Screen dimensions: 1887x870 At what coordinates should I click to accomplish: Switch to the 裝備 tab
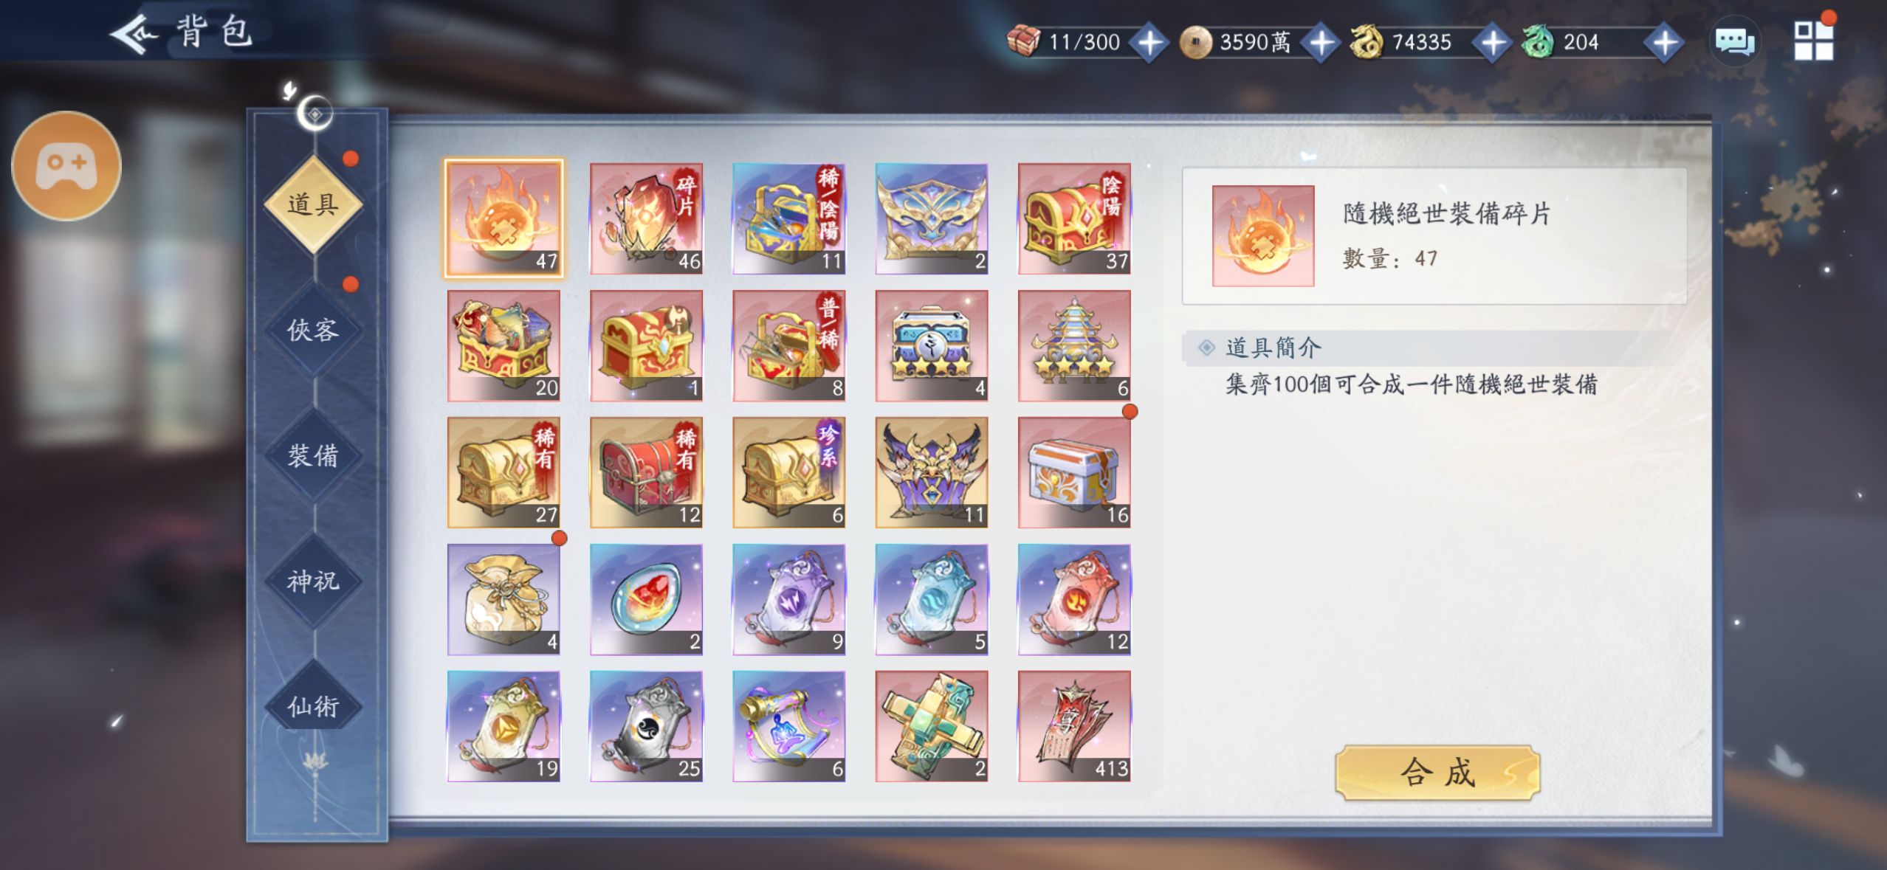tap(314, 455)
